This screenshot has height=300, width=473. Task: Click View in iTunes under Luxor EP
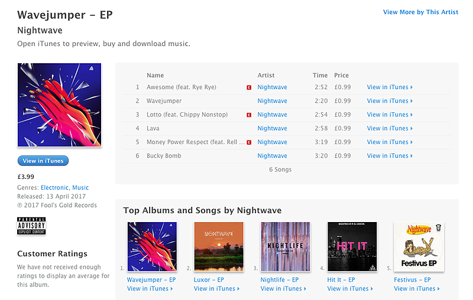click(x=216, y=289)
